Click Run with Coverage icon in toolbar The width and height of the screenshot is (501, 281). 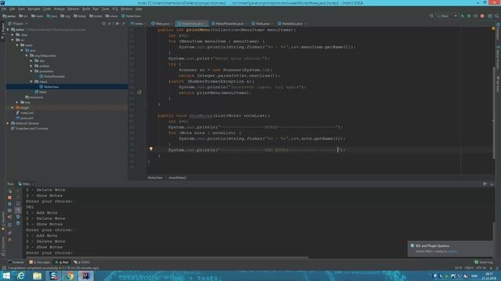click(x=475, y=16)
